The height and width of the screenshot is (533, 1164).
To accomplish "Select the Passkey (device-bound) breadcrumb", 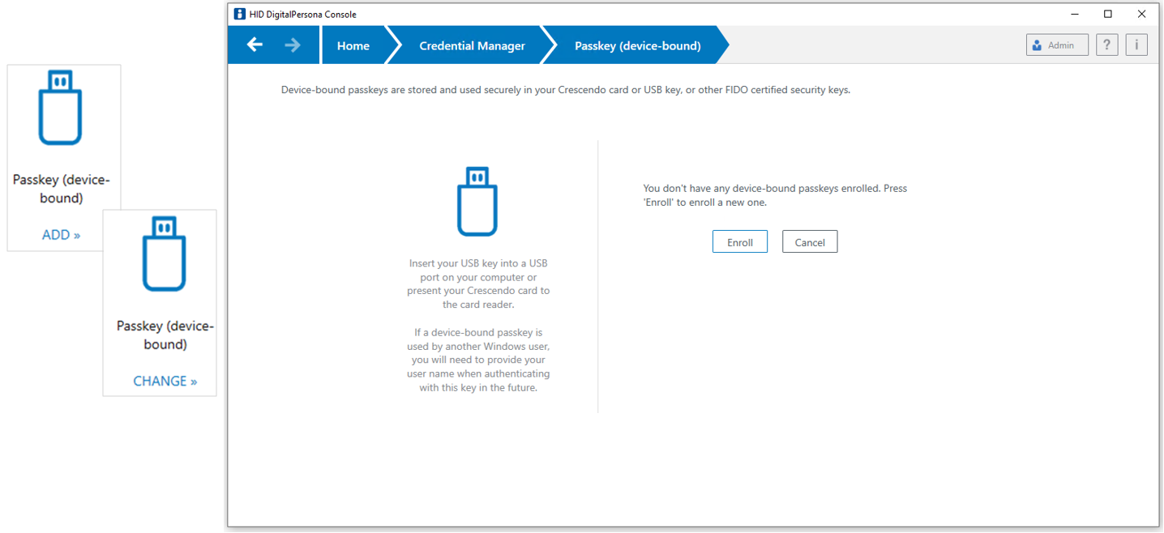I will point(637,45).
